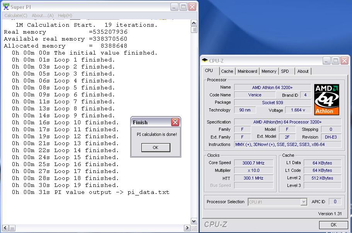This screenshot has height=233, width=352.
Task: Click the Super PI title bar icon
Action: click(6, 7)
